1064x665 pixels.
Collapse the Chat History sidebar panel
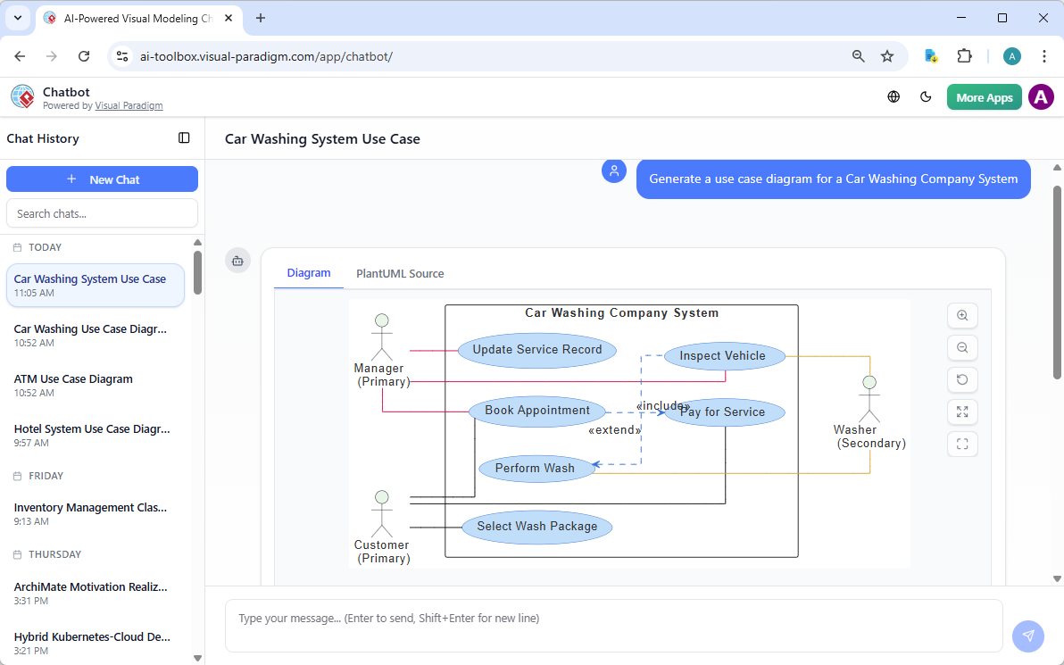click(x=184, y=137)
